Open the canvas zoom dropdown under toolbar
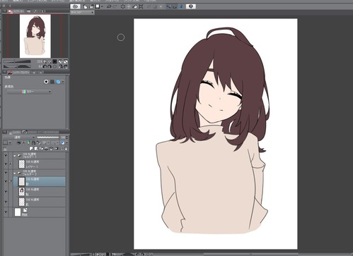This screenshot has width=353, height=256. tap(82, 13)
